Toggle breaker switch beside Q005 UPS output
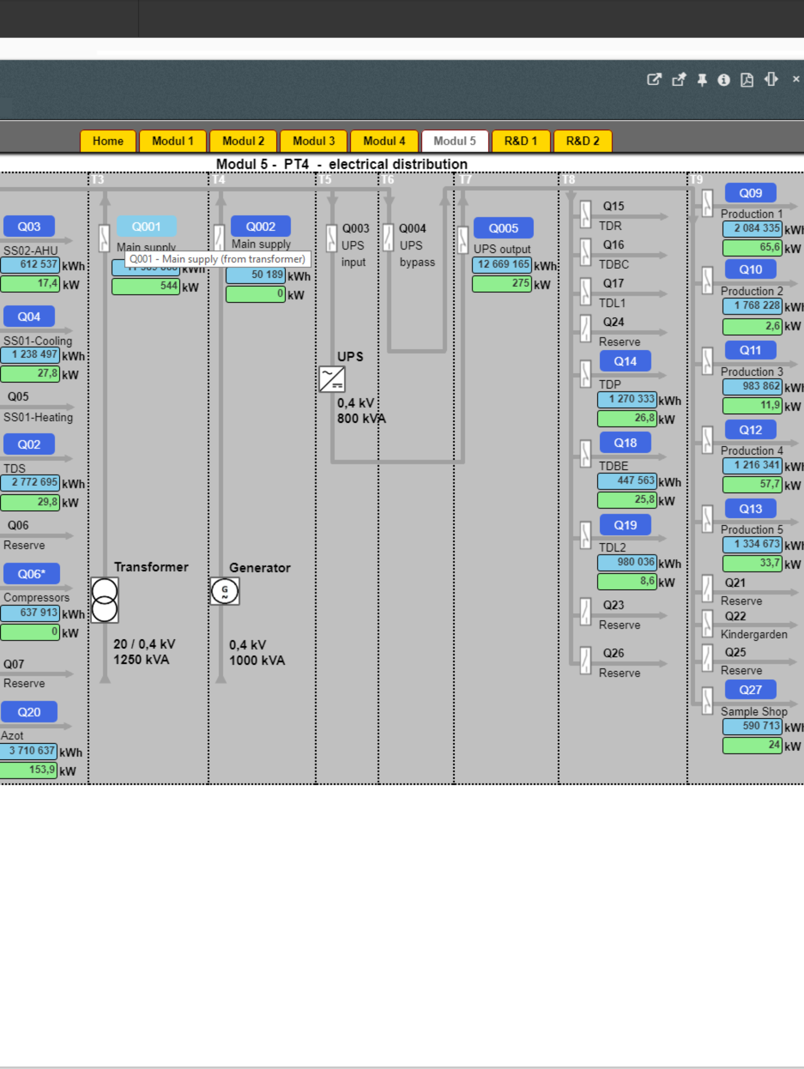804x1069 pixels. [463, 240]
